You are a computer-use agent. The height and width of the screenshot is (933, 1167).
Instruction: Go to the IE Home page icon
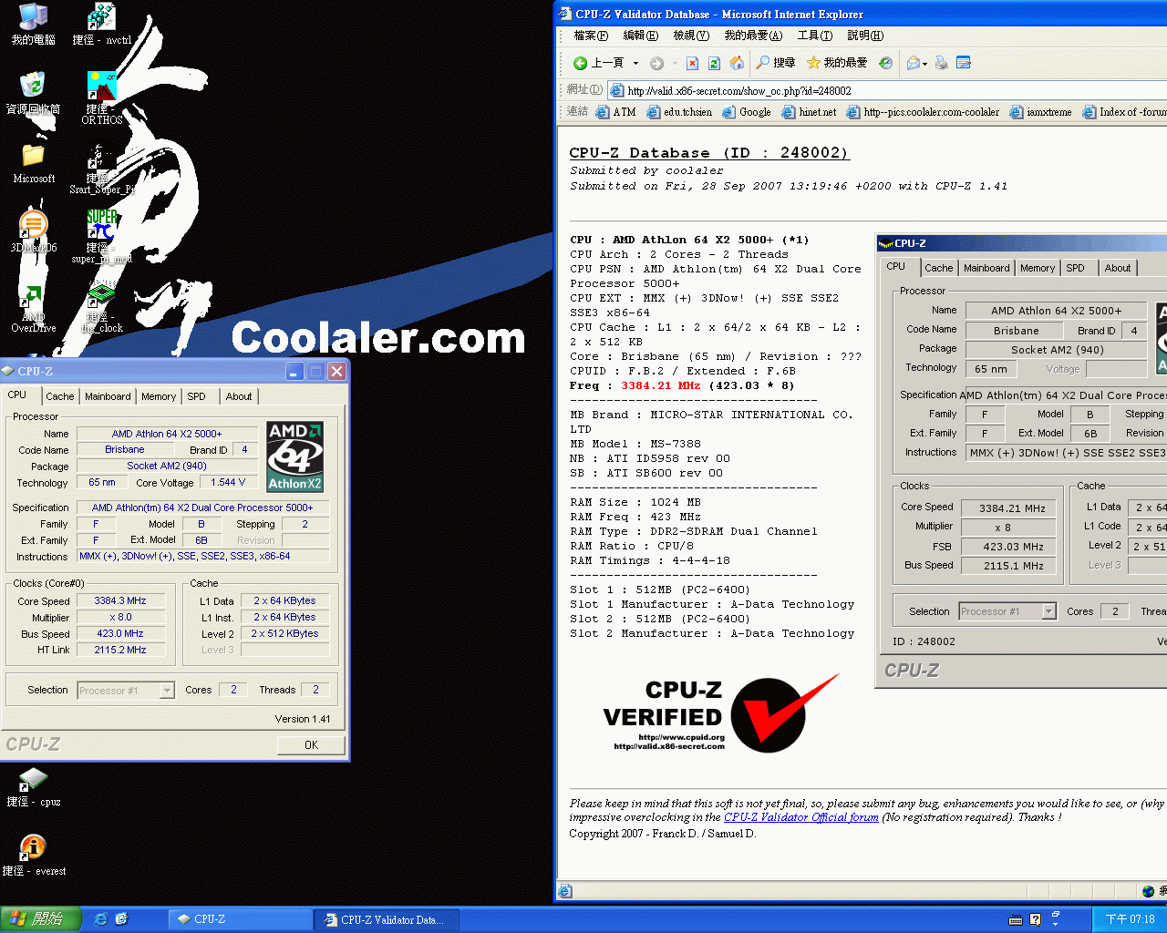737,63
